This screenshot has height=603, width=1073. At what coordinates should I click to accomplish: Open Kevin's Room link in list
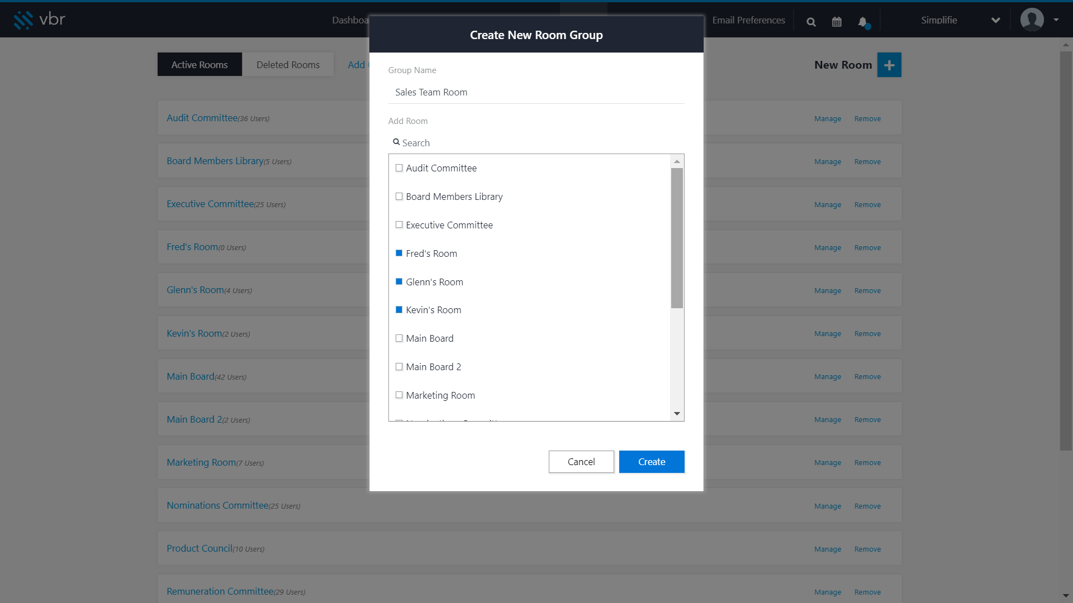tap(194, 333)
